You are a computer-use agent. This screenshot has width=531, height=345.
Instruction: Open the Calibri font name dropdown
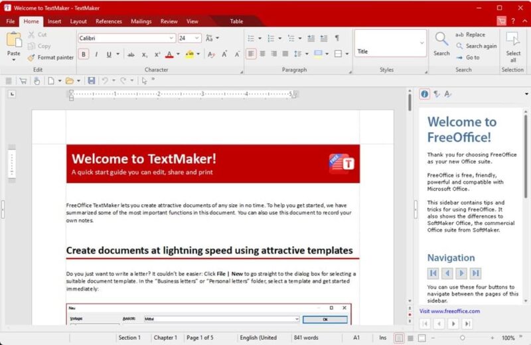point(171,38)
